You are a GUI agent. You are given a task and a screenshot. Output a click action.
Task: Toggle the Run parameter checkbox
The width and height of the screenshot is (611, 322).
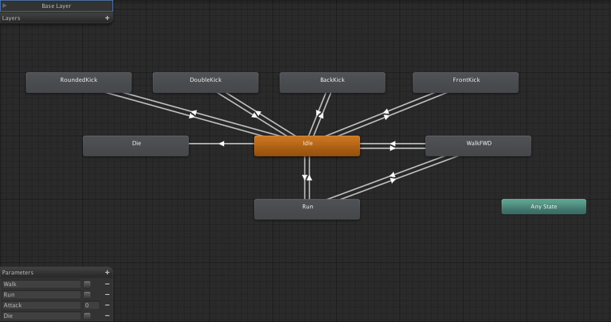pyautogui.click(x=87, y=295)
